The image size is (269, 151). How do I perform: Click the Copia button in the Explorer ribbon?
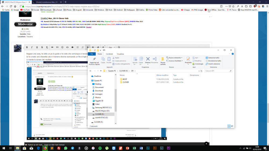pos(103,60)
